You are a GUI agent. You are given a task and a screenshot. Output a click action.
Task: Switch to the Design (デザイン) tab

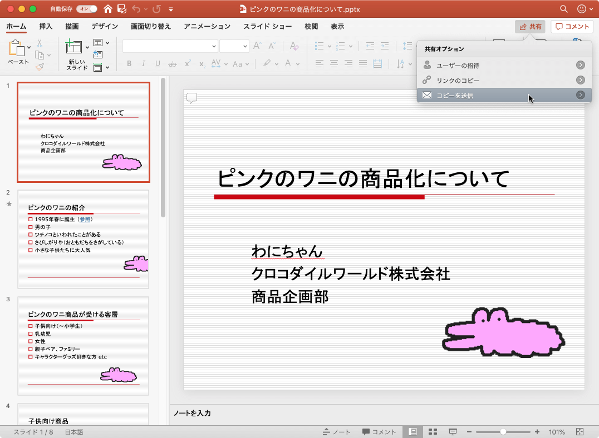coord(105,27)
